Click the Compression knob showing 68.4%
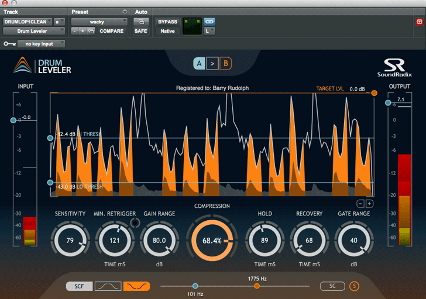The width and height of the screenshot is (426, 299). 212,240
